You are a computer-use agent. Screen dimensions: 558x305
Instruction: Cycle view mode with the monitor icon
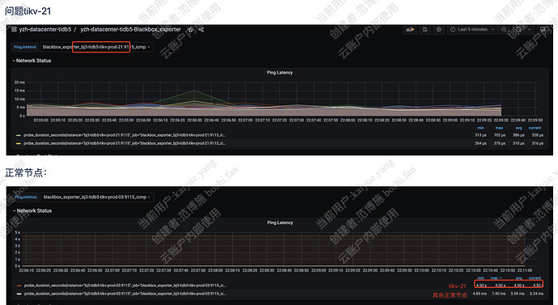coord(543,30)
